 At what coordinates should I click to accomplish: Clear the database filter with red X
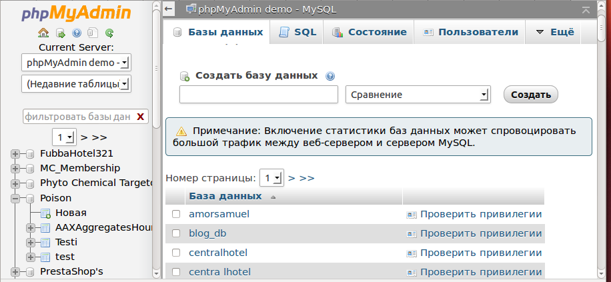pos(140,117)
